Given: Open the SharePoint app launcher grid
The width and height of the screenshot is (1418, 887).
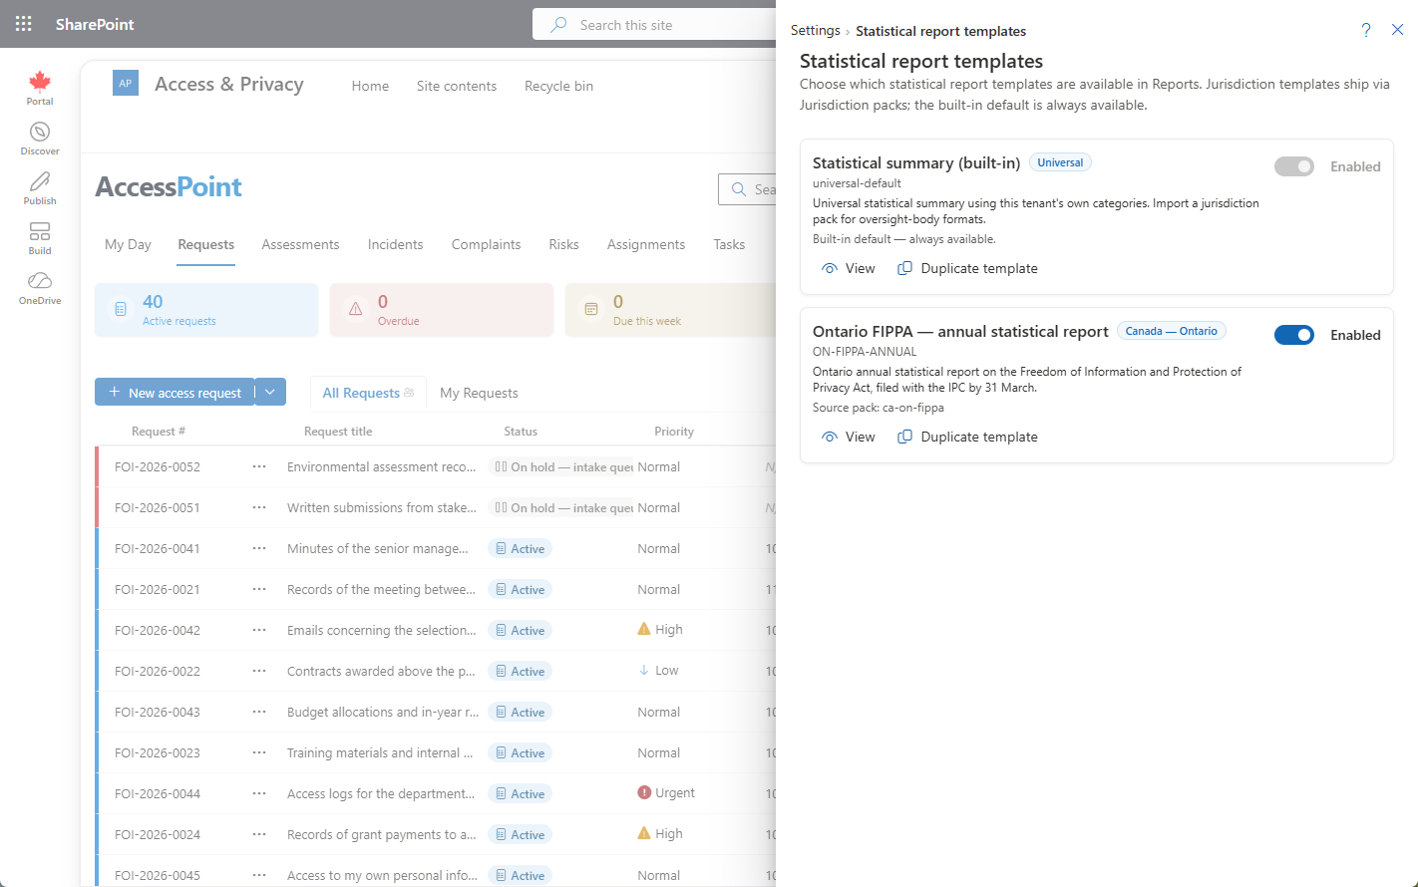Looking at the screenshot, I should [x=24, y=24].
